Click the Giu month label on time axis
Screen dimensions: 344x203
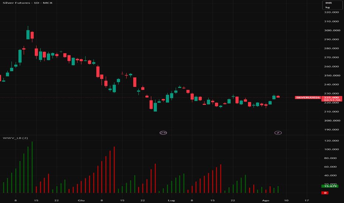coord(81,200)
